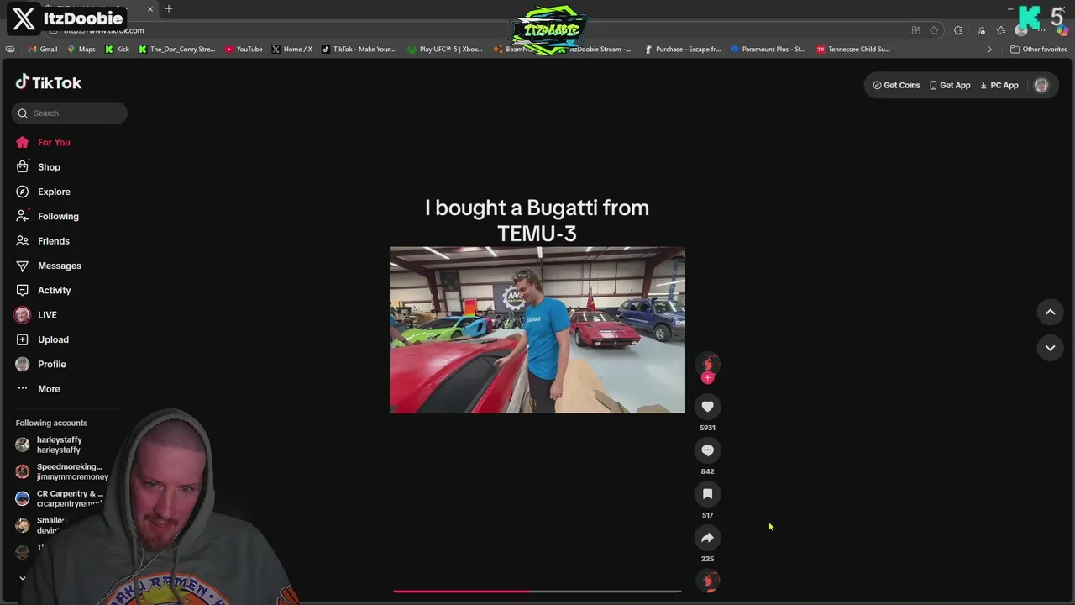Click Get App

tap(950, 85)
